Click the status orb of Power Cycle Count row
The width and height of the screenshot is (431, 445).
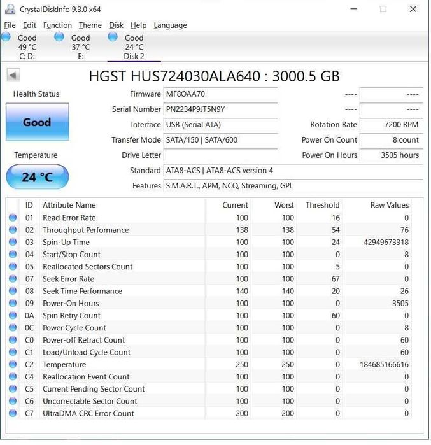[13, 327]
